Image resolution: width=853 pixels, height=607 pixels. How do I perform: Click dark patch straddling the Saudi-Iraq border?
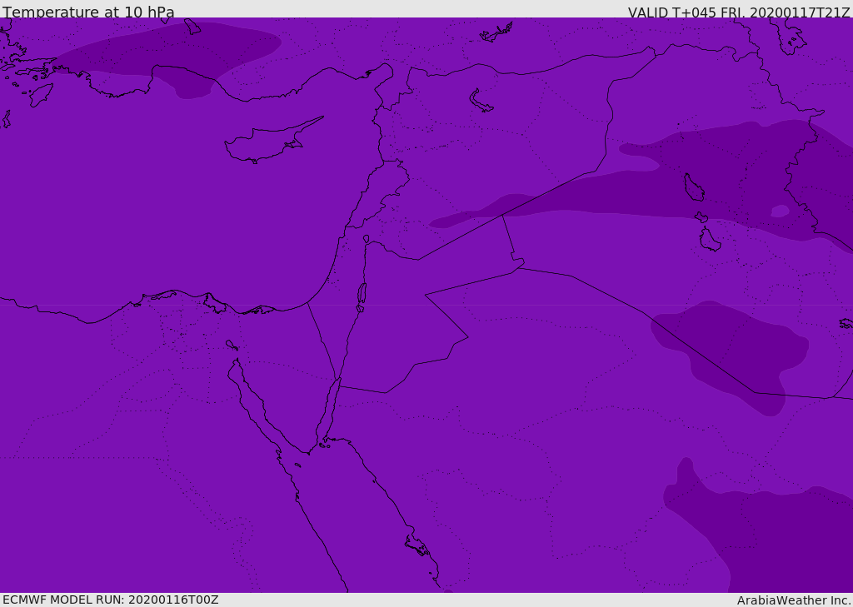coord(733,350)
